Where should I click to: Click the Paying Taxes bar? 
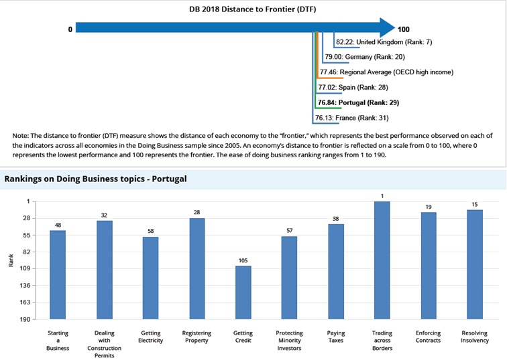336,271
